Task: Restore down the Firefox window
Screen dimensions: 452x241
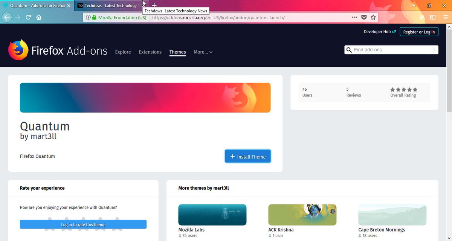Action: 429,6
